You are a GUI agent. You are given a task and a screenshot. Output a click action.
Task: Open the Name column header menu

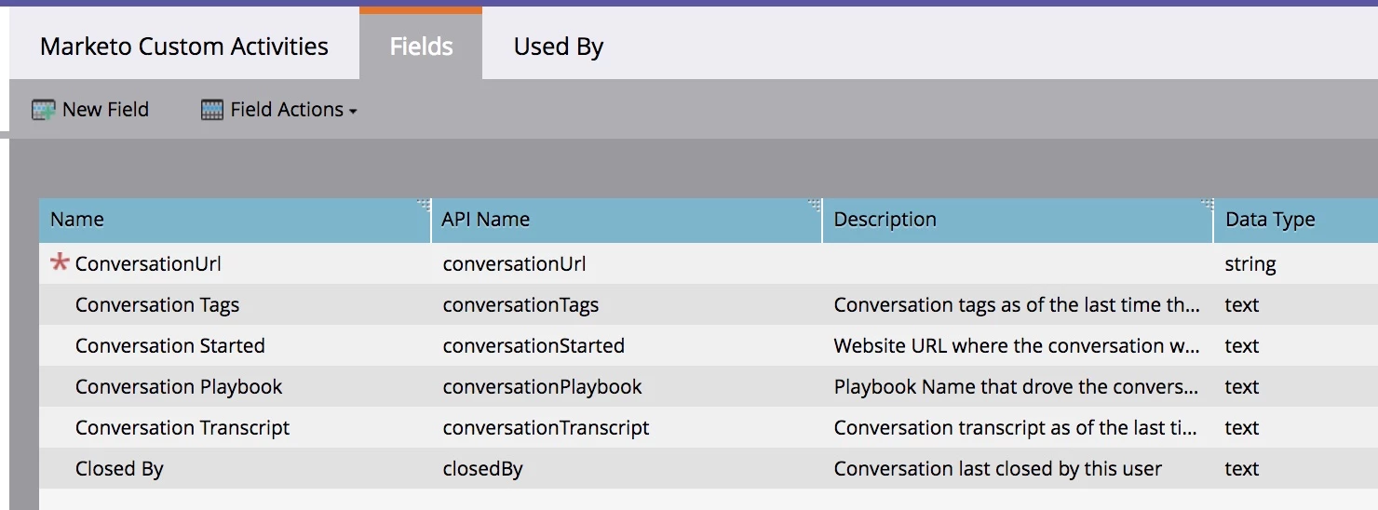tap(424, 206)
